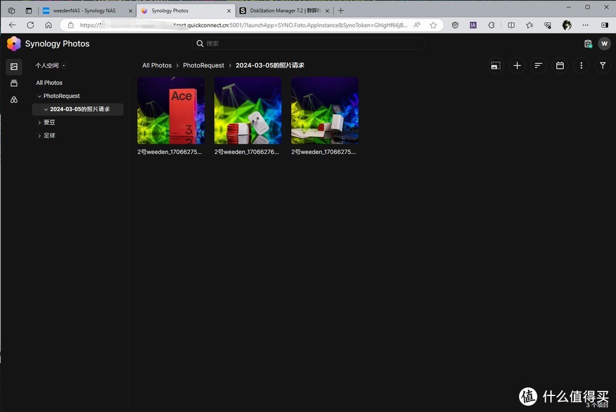The width and height of the screenshot is (616, 412).
Task: Open browser settings and more menu
Action: [x=585, y=25]
